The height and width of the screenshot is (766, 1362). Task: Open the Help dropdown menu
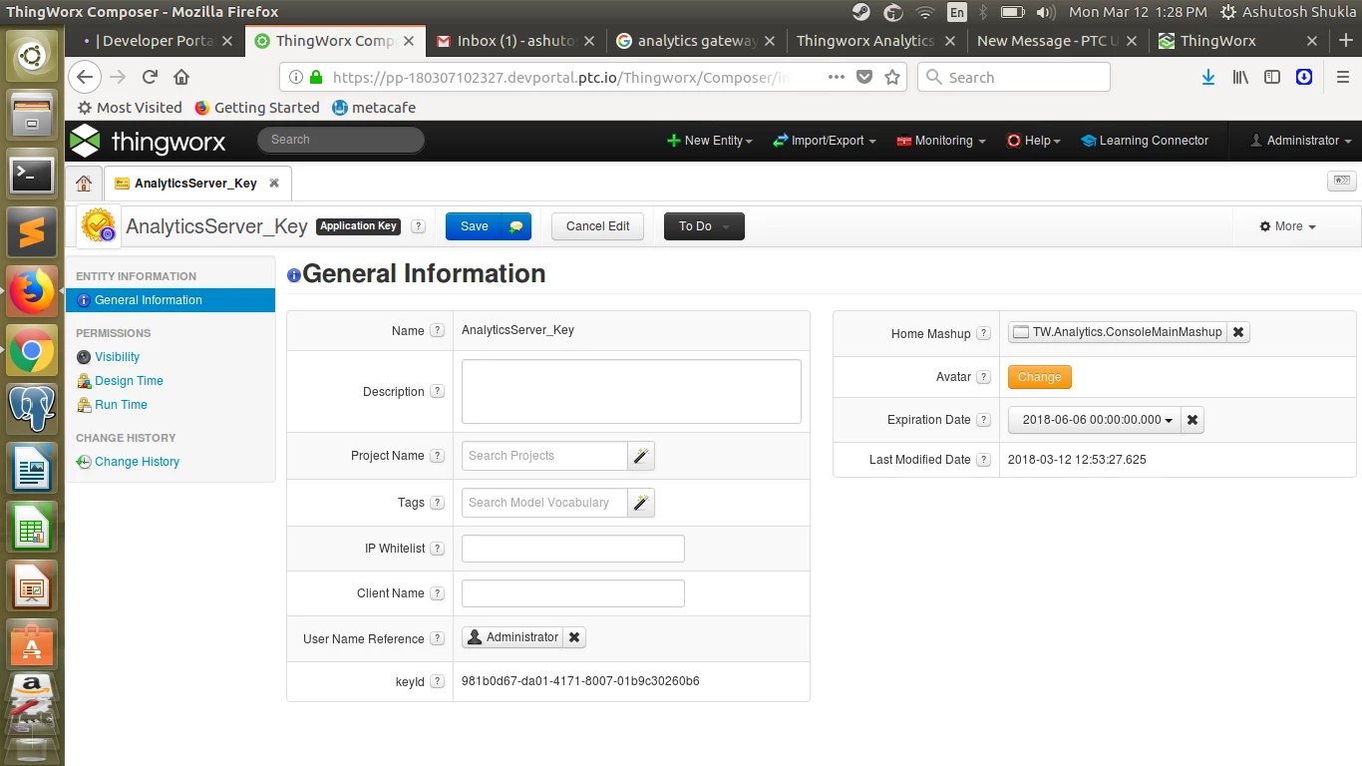[x=1034, y=141]
